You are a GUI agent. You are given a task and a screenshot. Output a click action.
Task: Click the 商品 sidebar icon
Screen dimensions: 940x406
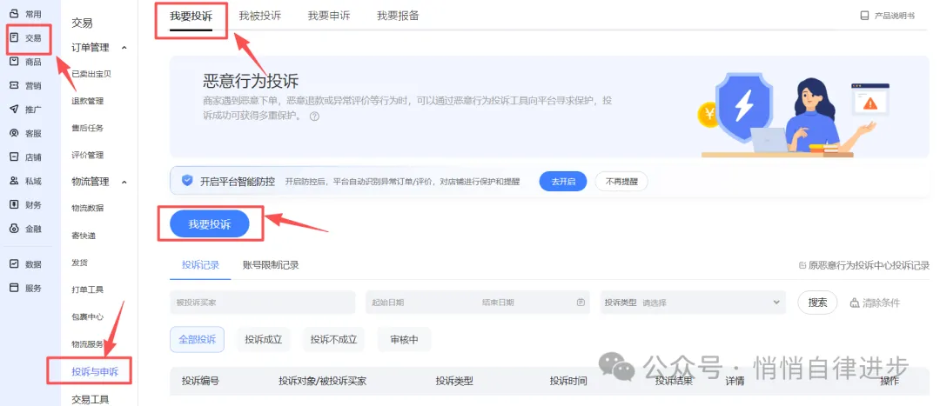15,62
